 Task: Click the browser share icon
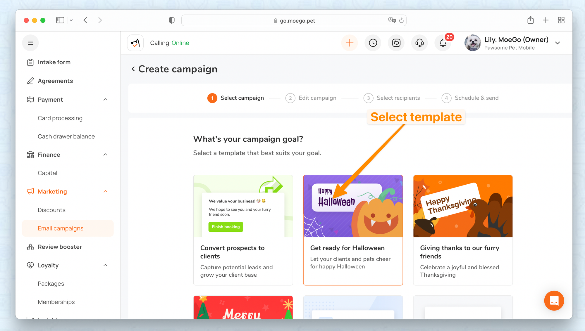pos(530,20)
